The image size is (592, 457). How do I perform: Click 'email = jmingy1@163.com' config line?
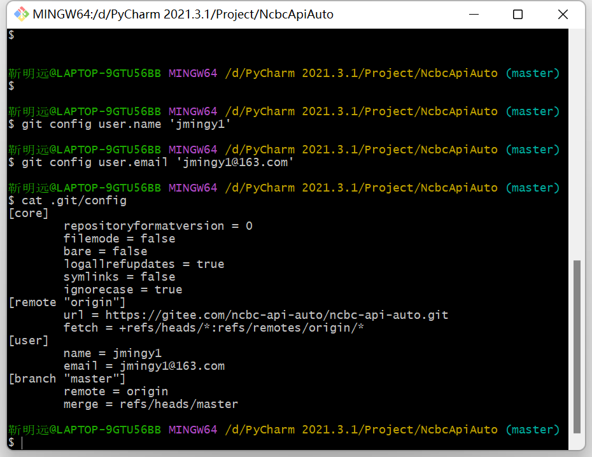click(x=144, y=366)
